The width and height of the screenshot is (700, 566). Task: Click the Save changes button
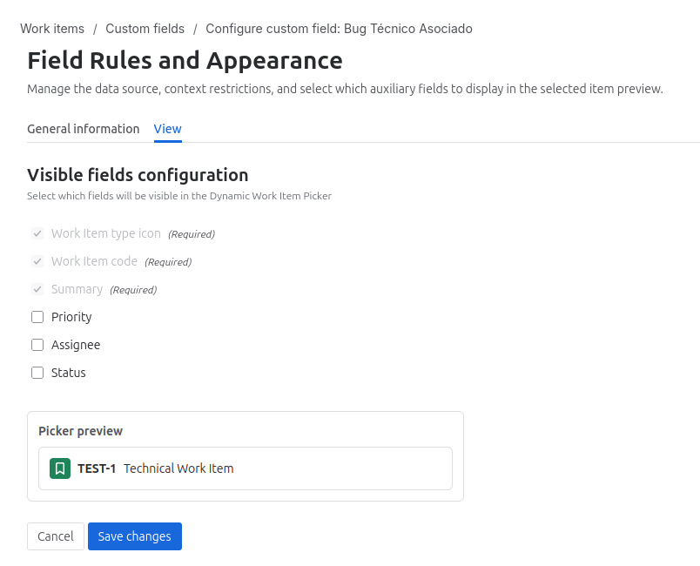(134, 536)
